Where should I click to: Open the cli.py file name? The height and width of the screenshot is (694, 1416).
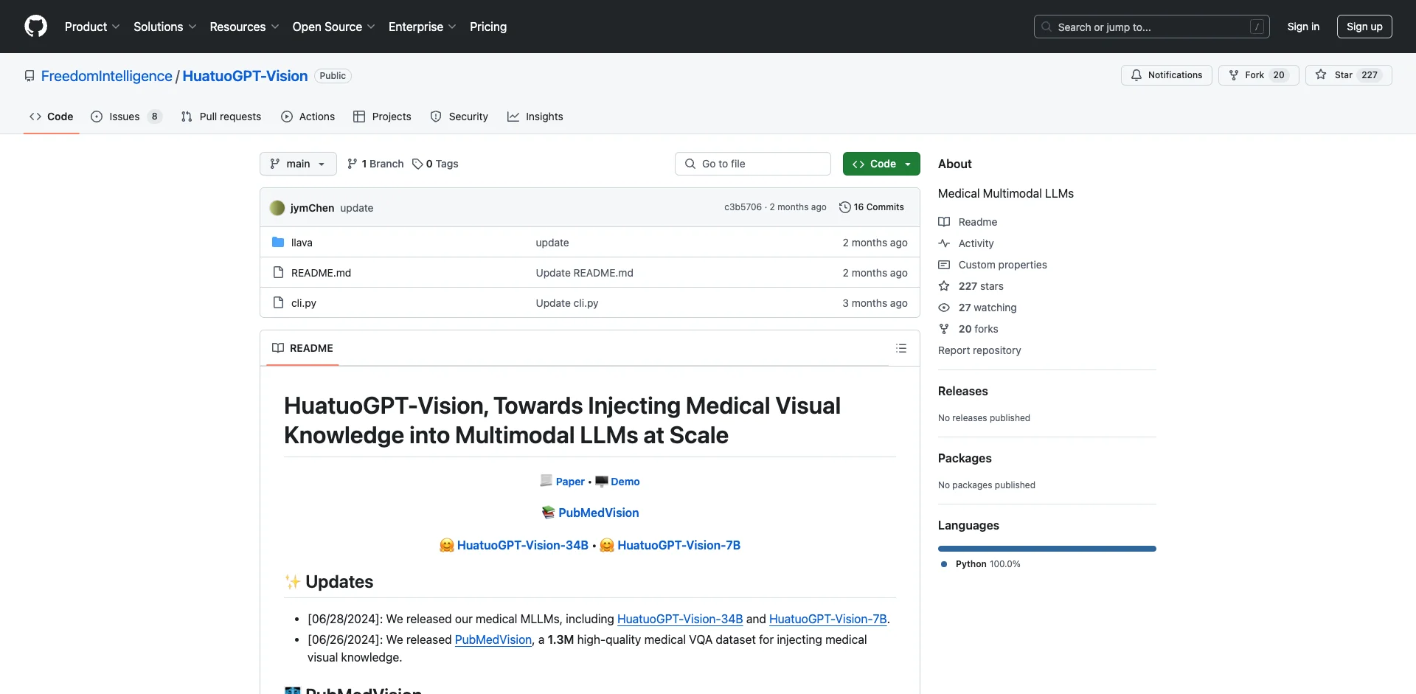[x=304, y=303]
